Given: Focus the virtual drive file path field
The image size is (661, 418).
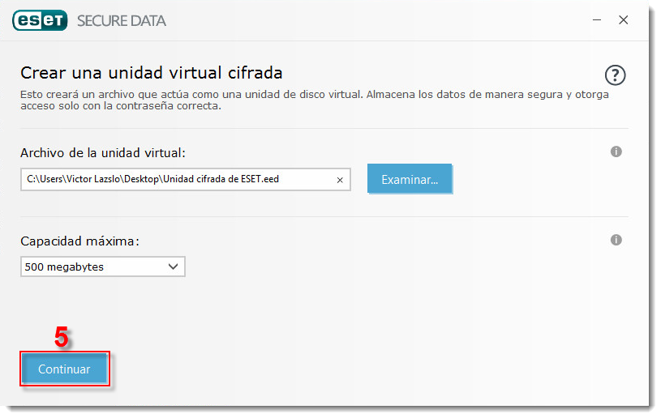Looking at the screenshot, I should (178, 180).
